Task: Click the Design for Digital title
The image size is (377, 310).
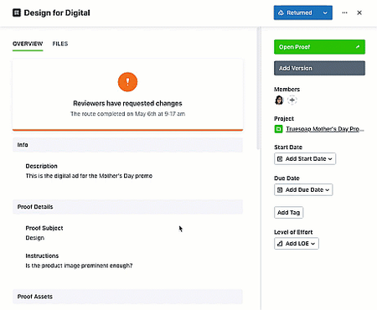Action: 57,13
